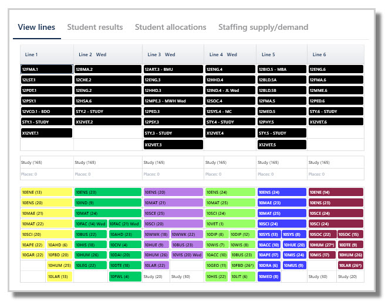This screenshot has height=302, width=385.
Task: Select yellow 10MAE (21) block
Action: (46, 214)
